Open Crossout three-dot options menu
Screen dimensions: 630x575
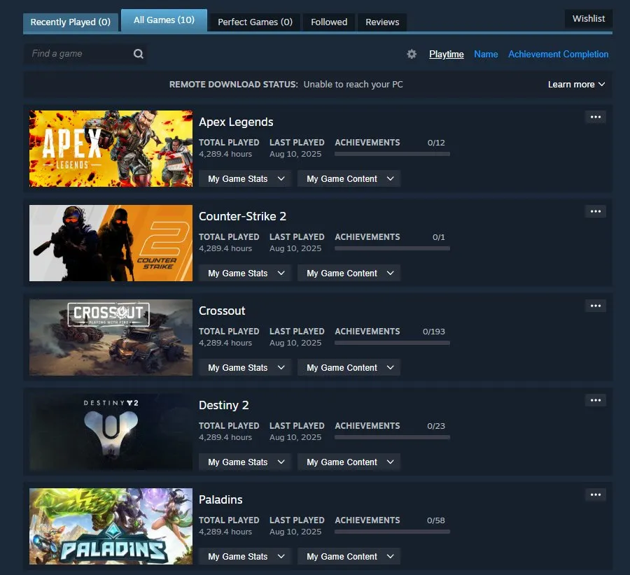pyautogui.click(x=596, y=306)
